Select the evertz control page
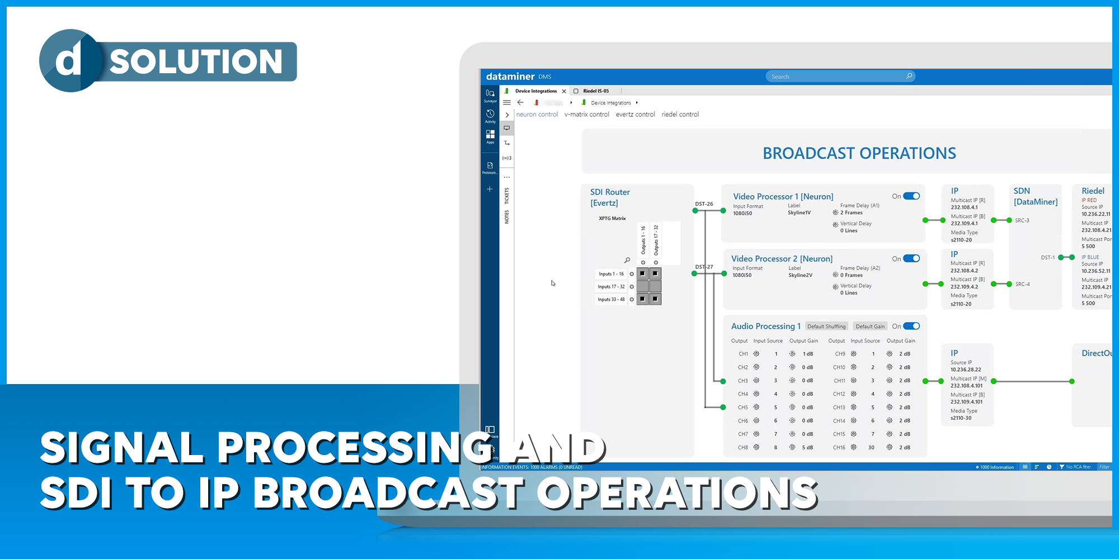Screen dimensions: 1119x559 coord(635,114)
